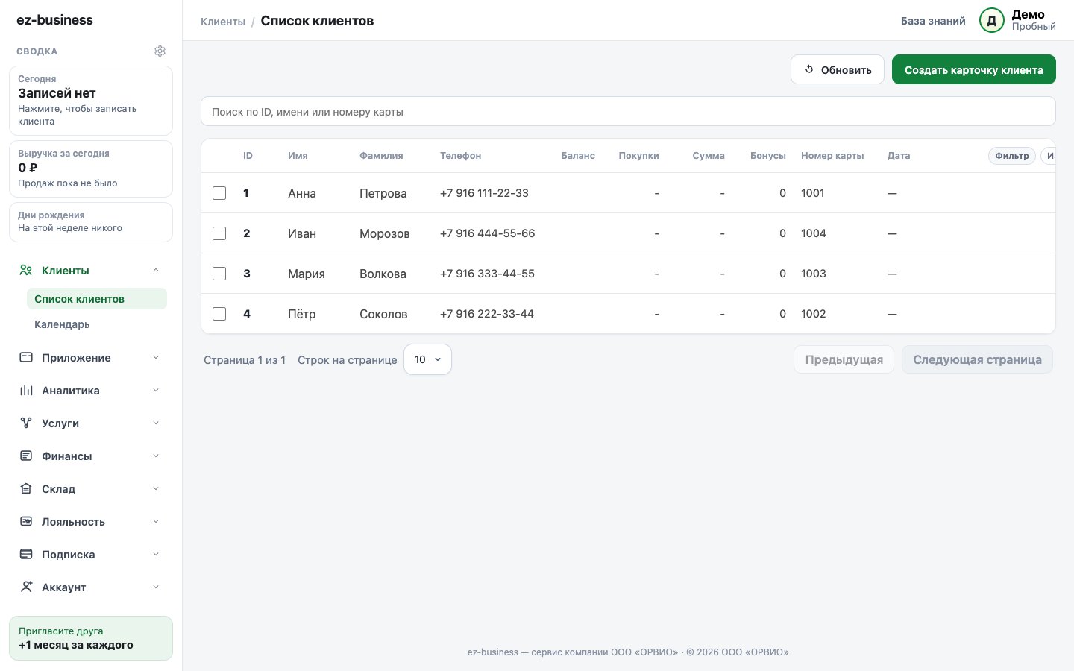Click the Предыдущая page button

click(844, 359)
